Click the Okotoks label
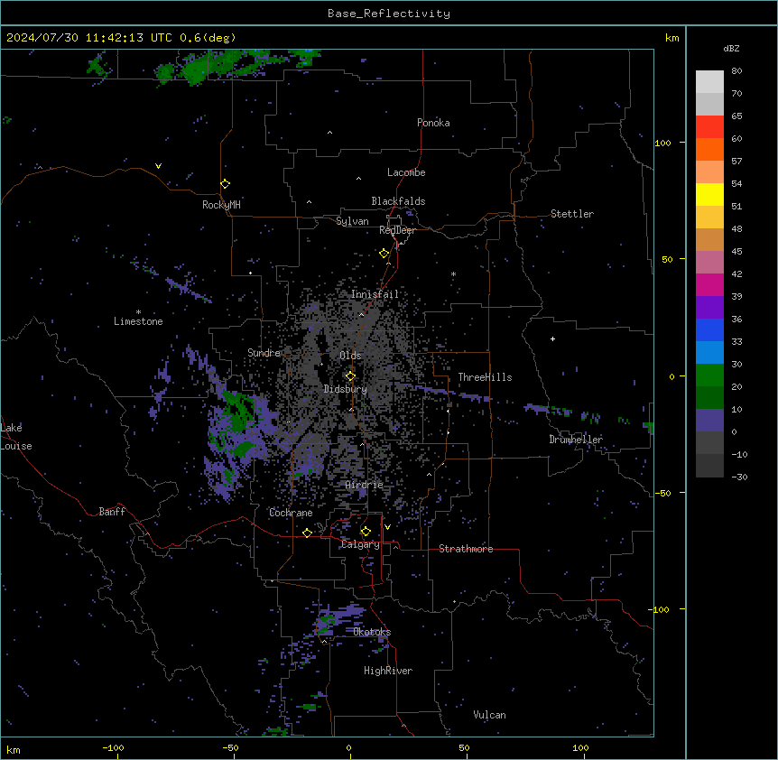778x760 pixels. (x=372, y=632)
